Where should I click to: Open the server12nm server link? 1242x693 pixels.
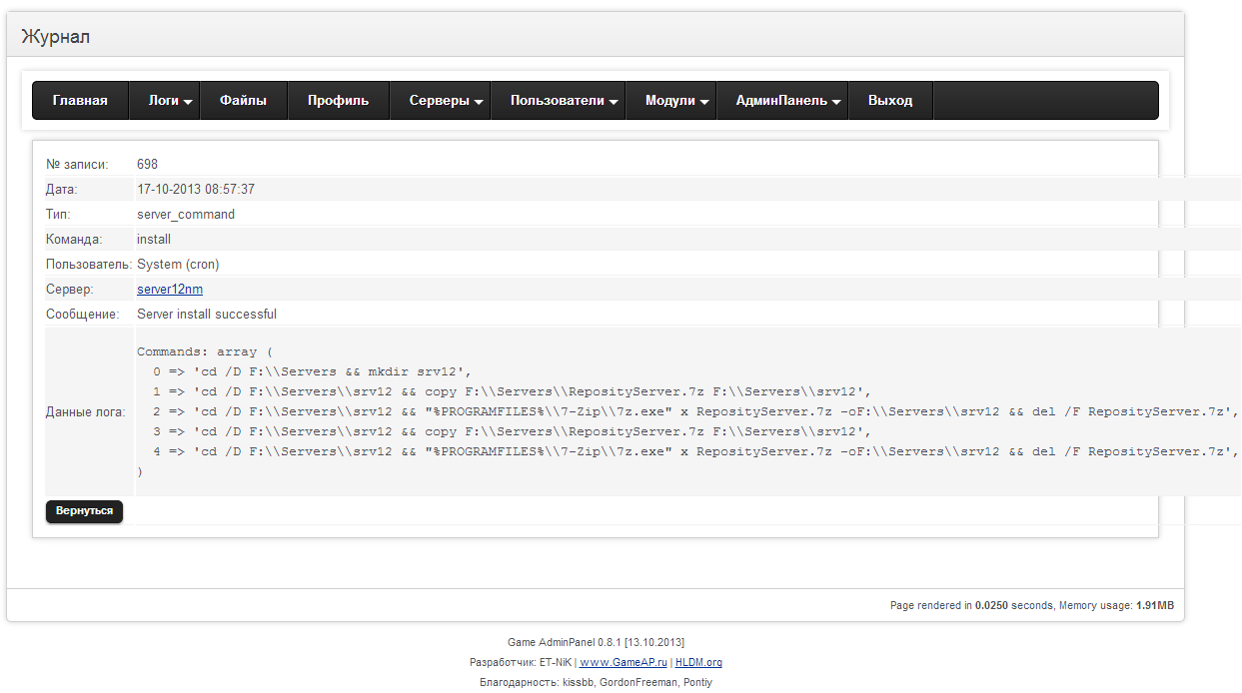pos(170,290)
